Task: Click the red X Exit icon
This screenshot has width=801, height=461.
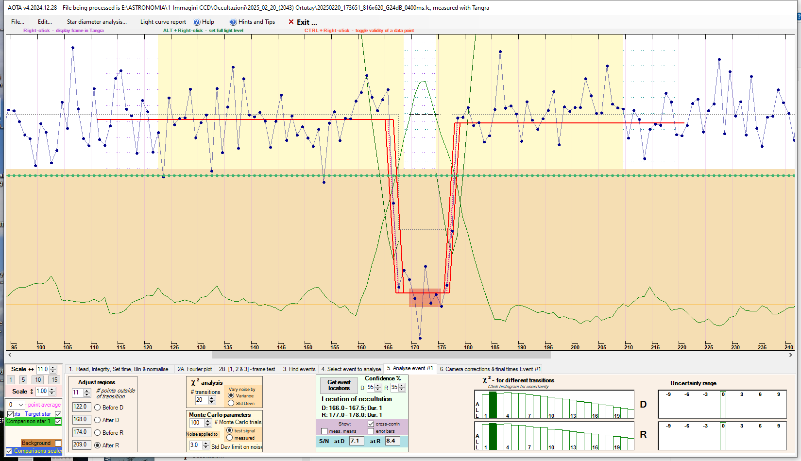Action: point(291,22)
